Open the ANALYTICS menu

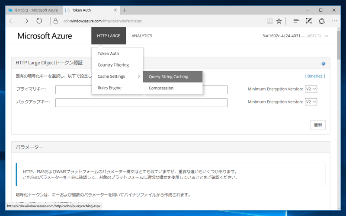[142, 36]
